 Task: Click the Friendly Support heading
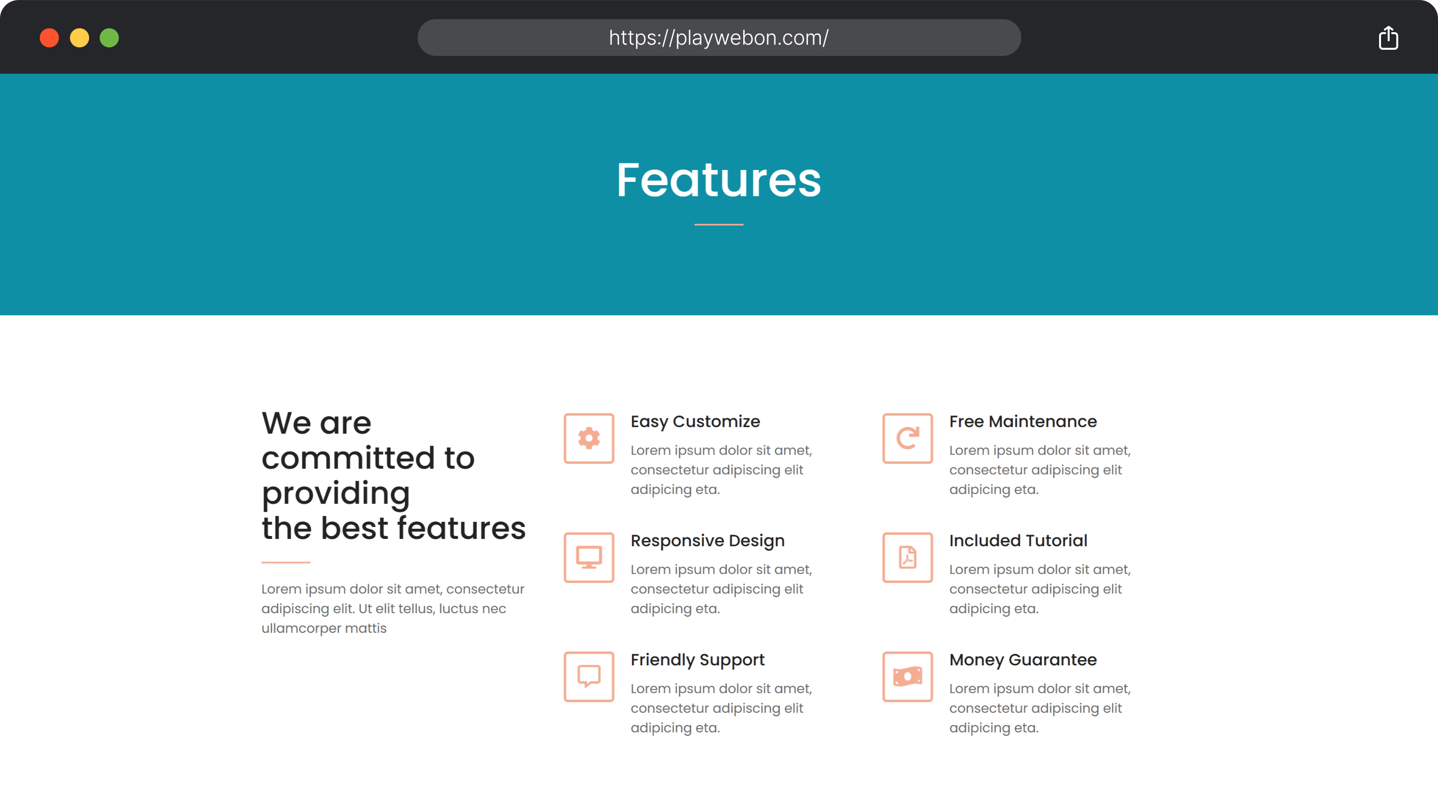click(x=697, y=660)
